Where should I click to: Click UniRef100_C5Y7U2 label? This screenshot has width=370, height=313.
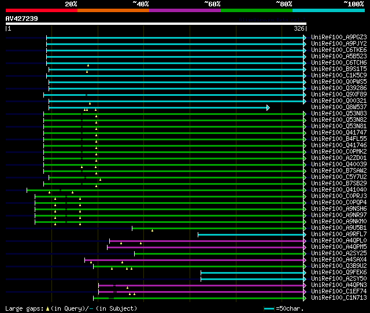coord(339,177)
